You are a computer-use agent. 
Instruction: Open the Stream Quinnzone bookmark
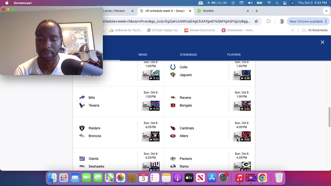tap(201, 30)
